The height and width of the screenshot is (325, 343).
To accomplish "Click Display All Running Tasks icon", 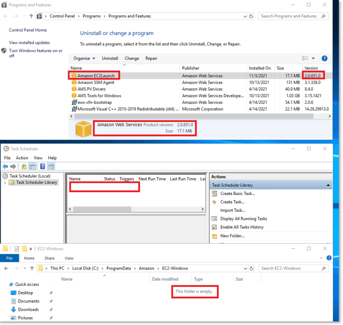I will pyautogui.click(x=214, y=219).
